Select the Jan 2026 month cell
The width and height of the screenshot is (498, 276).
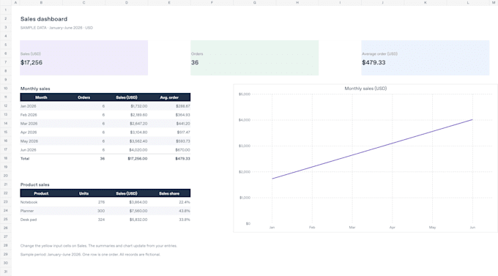pyautogui.click(x=41, y=106)
